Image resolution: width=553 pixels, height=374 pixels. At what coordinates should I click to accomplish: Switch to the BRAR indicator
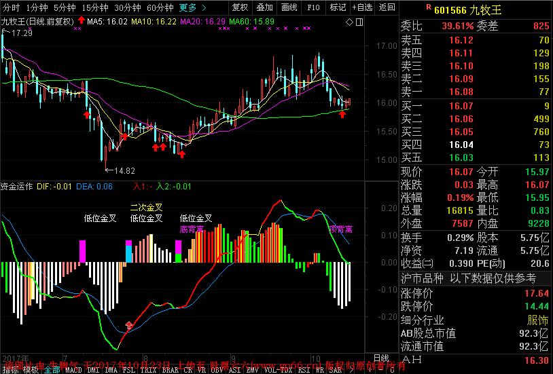[171, 370]
